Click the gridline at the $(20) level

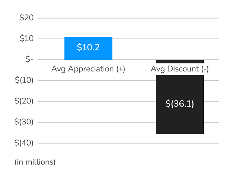99,101
